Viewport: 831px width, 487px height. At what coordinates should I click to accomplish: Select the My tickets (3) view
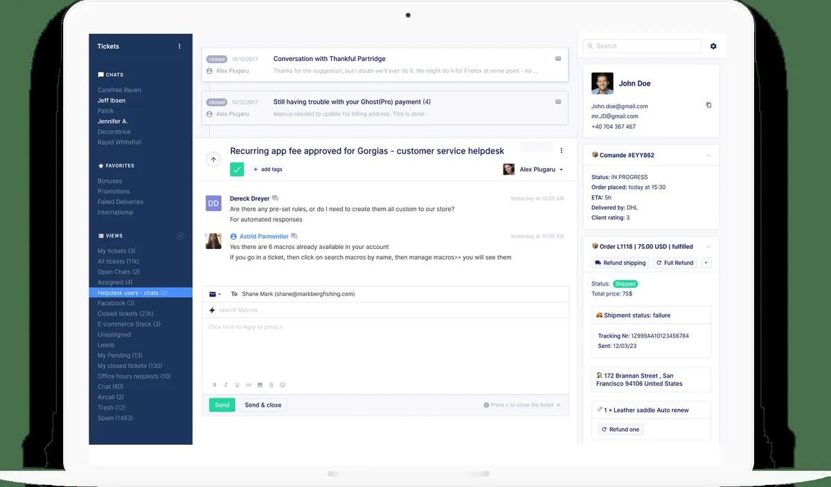click(116, 251)
